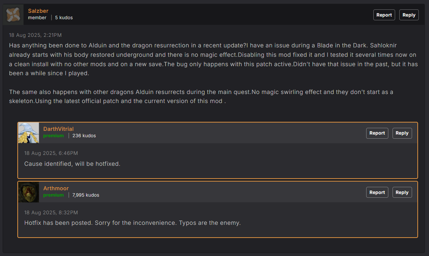View DarthVitrial's 236 kudos
The width and height of the screenshot is (429, 256).
(84, 136)
